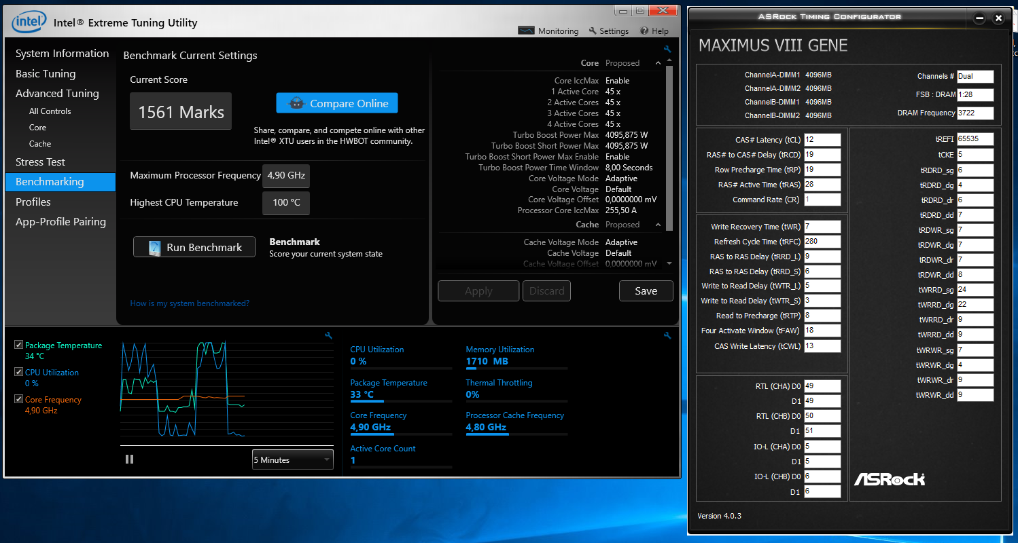Toggle Core Frequency checkbox
The height and width of the screenshot is (543, 1018).
[x=18, y=399]
